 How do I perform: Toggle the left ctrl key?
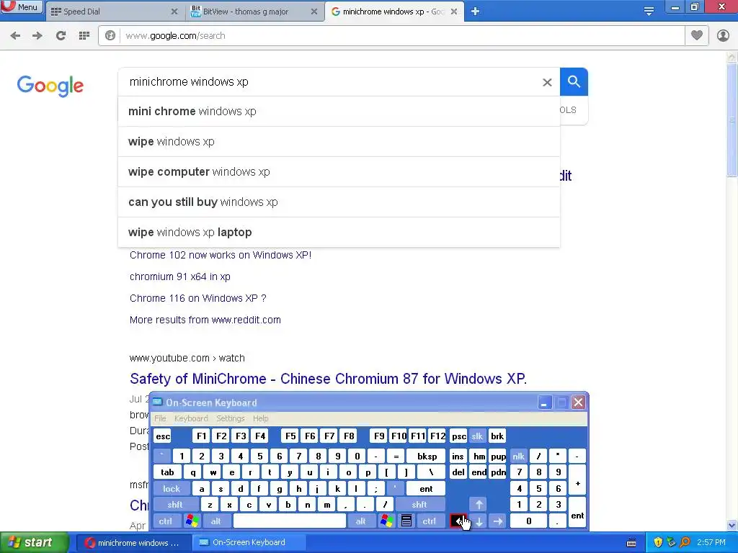[x=166, y=521]
